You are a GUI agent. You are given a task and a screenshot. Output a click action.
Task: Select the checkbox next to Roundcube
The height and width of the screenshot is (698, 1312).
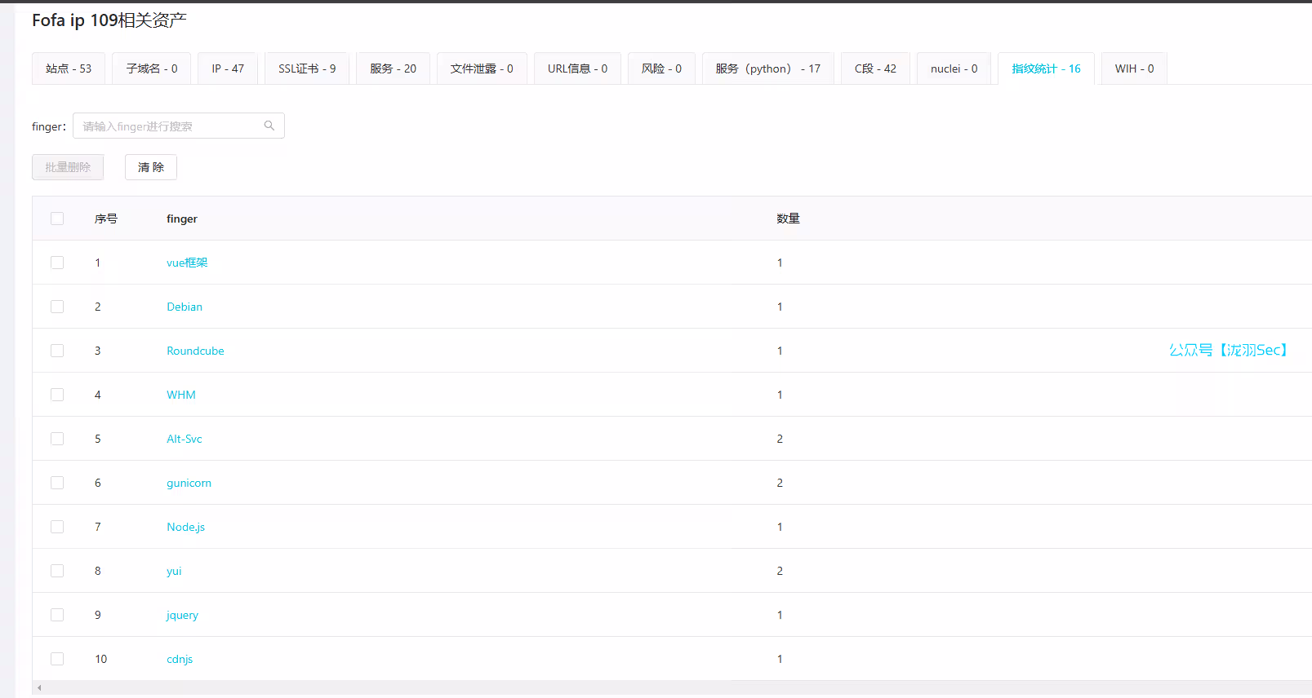(x=57, y=351)
